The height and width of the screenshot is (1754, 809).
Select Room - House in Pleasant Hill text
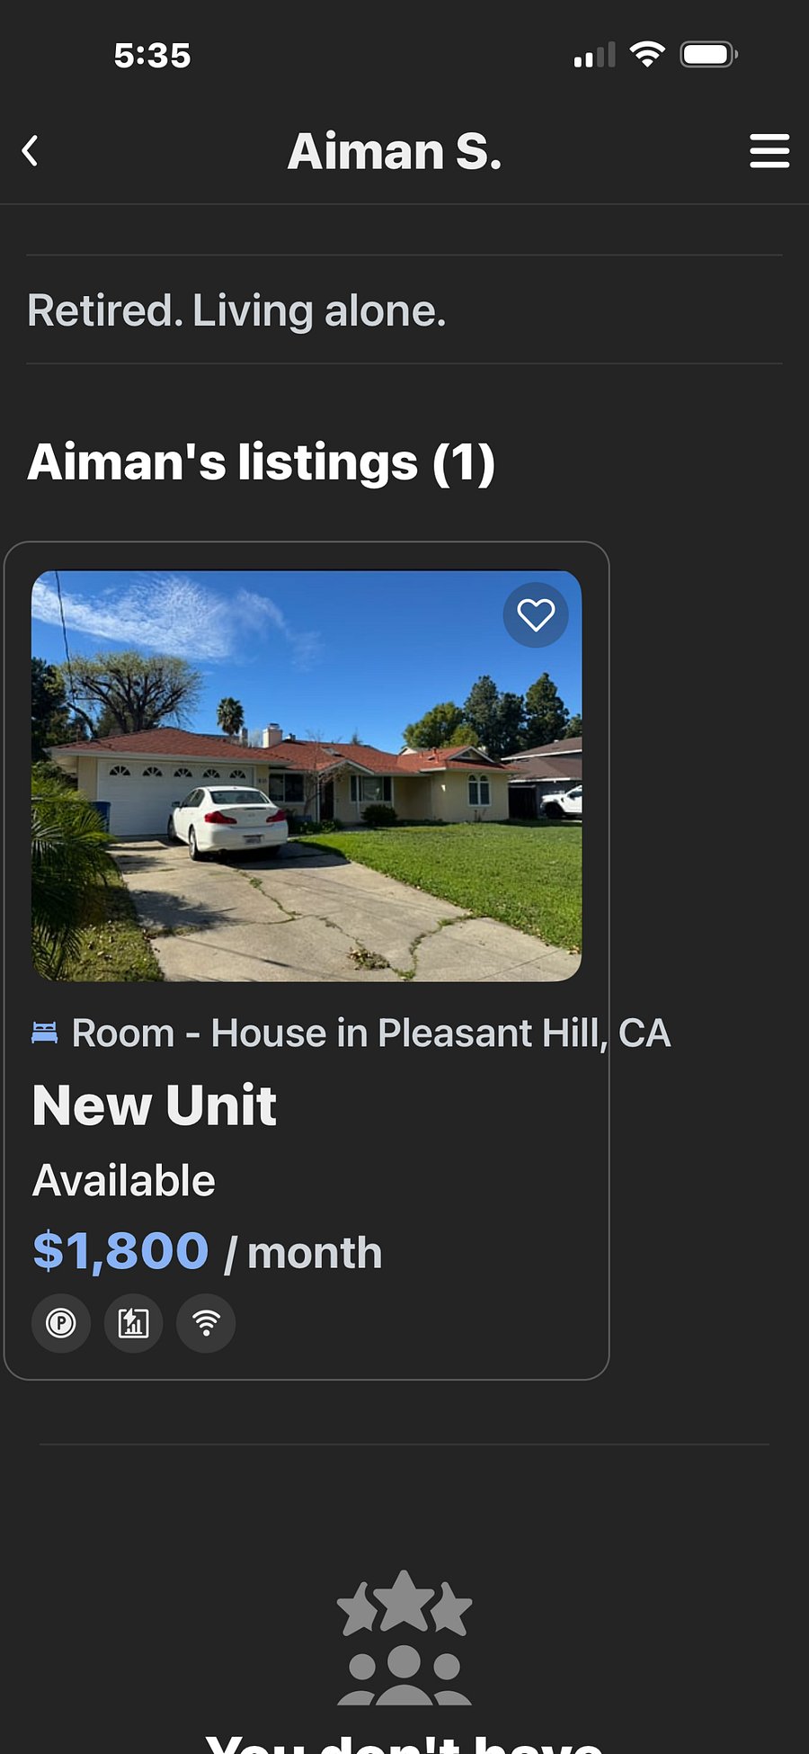[371, 1033]
